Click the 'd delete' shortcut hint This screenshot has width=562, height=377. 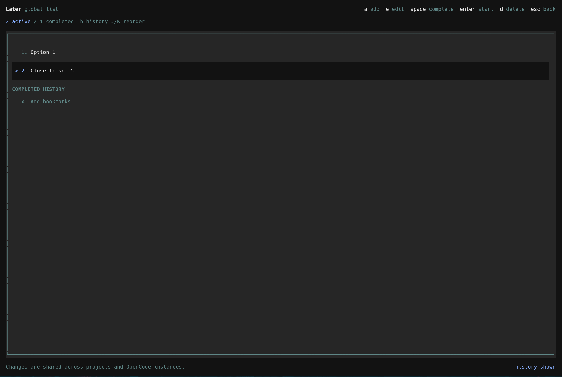pyautogui.click(x=512, y=9)
